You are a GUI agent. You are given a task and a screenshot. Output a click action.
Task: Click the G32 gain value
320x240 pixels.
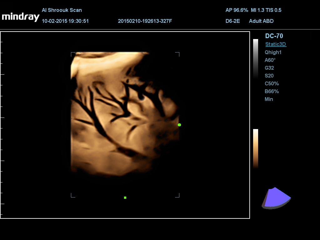269,68
